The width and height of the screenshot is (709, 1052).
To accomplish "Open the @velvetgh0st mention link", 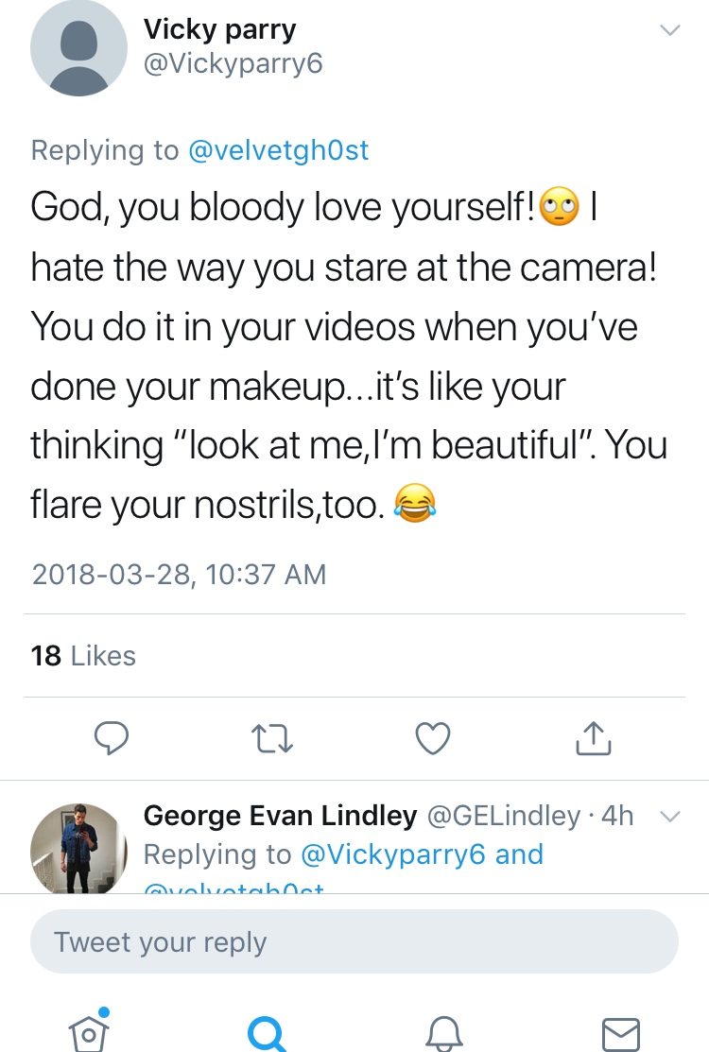I will 279,149.
